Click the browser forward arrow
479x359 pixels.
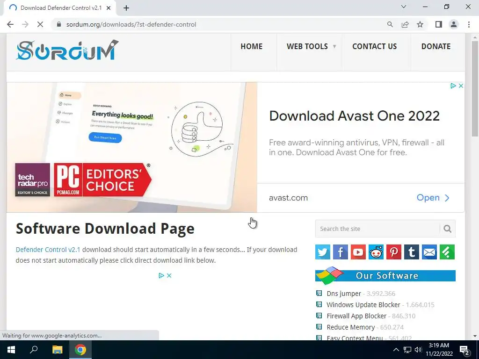25,24
